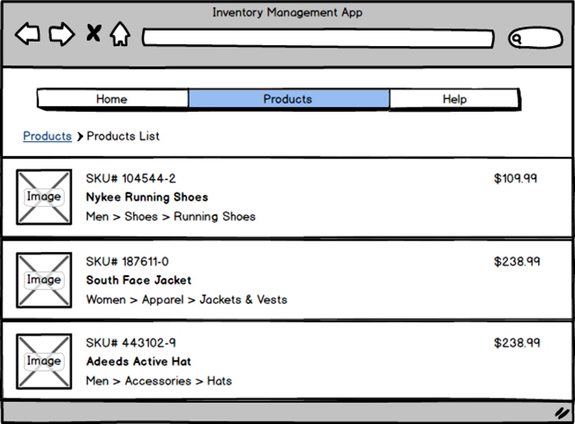Screen dimensions: 575x424
Task: Open Nykee Running Shoes product image
Action: click(x=44, y=196)
